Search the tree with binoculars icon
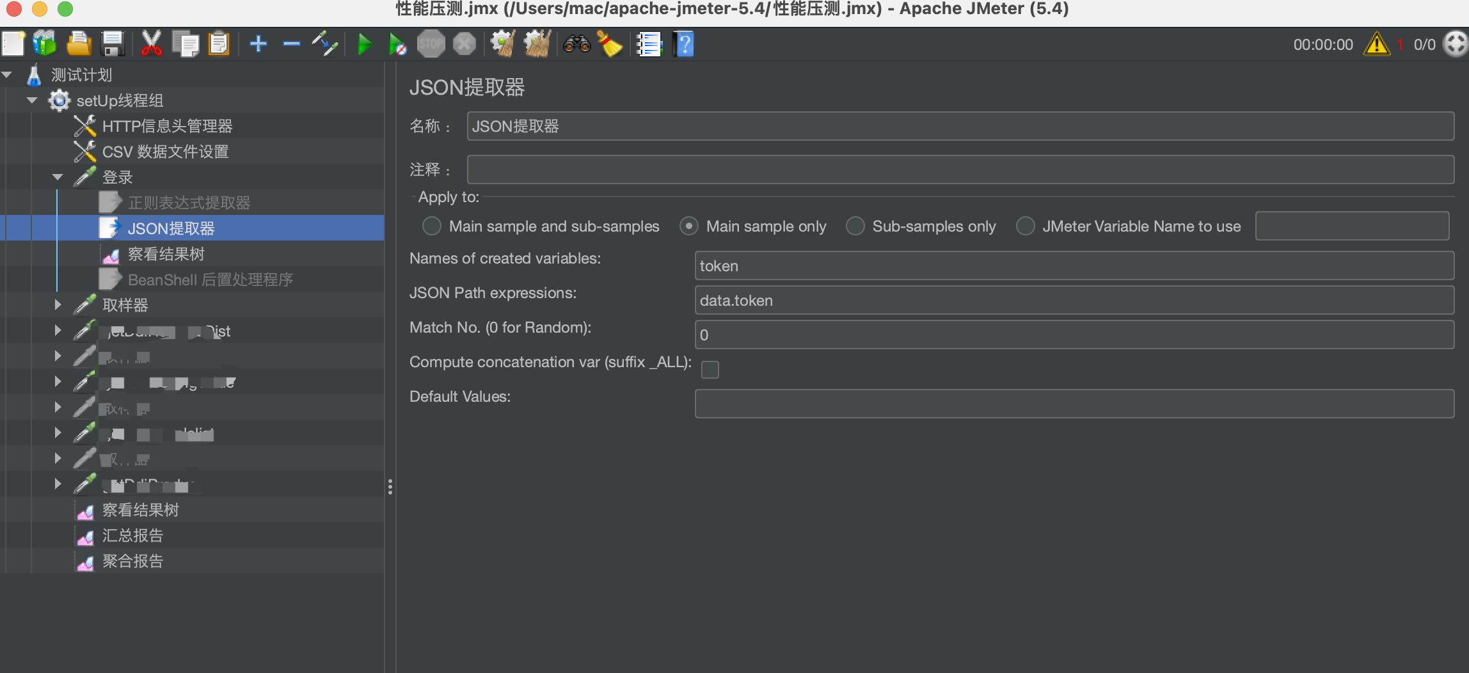Screen dimensions: 1469x673 point(576,44)
